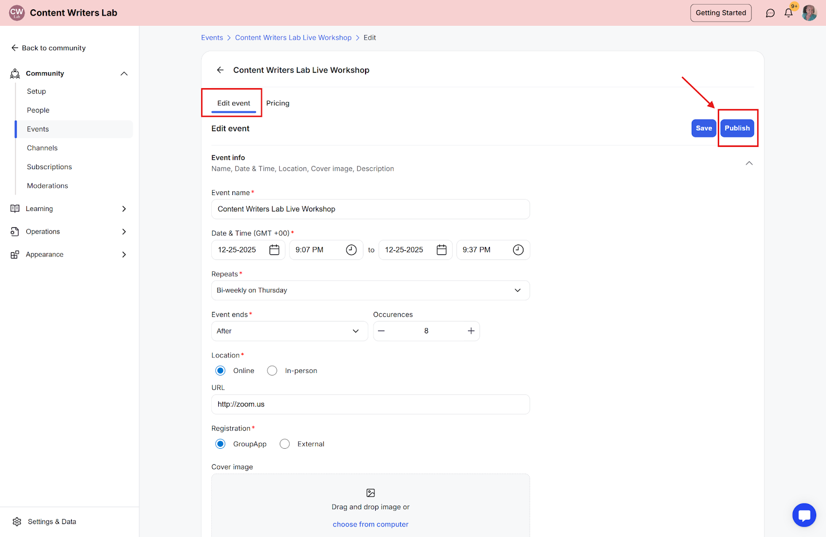Click back arrow beside workshop title
The width and height of the screenshot is (826, 537).
click(x=220, y=70)
